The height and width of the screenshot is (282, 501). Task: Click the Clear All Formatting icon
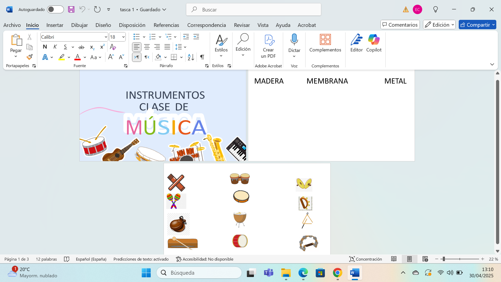[x=113, y=47]
